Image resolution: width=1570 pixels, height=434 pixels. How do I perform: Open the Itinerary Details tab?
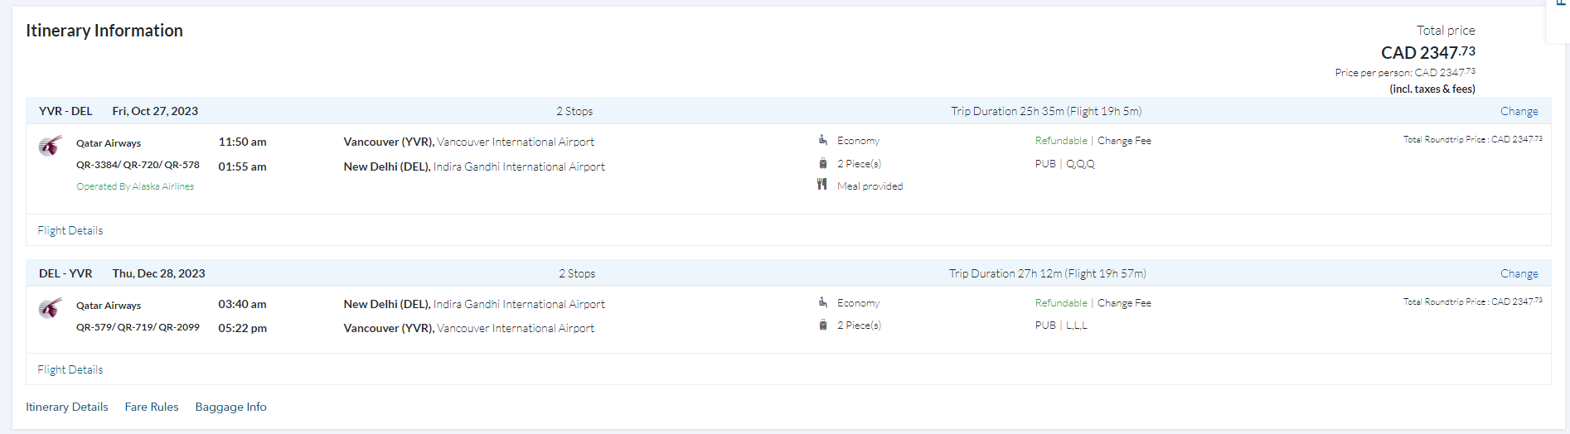pos(66,407)
